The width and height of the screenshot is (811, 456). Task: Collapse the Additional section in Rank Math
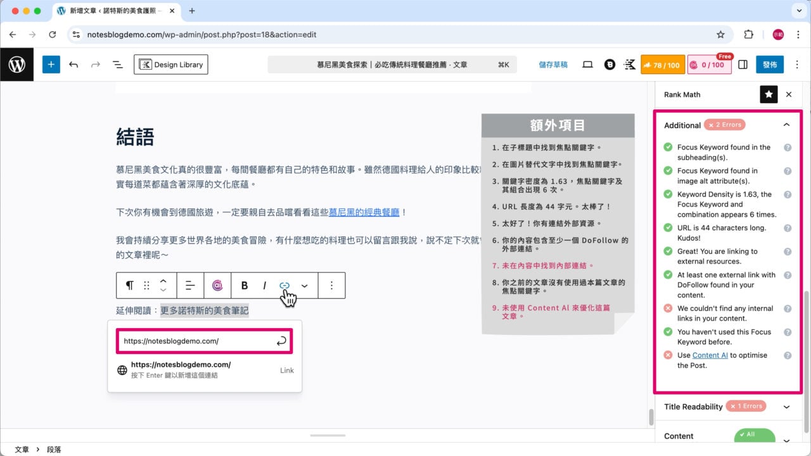[x=786, y=124]
